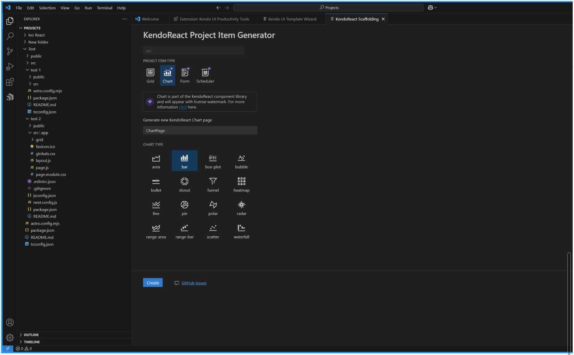Select the Grid project item type
The image size is (574, 355).
[150, 74]
